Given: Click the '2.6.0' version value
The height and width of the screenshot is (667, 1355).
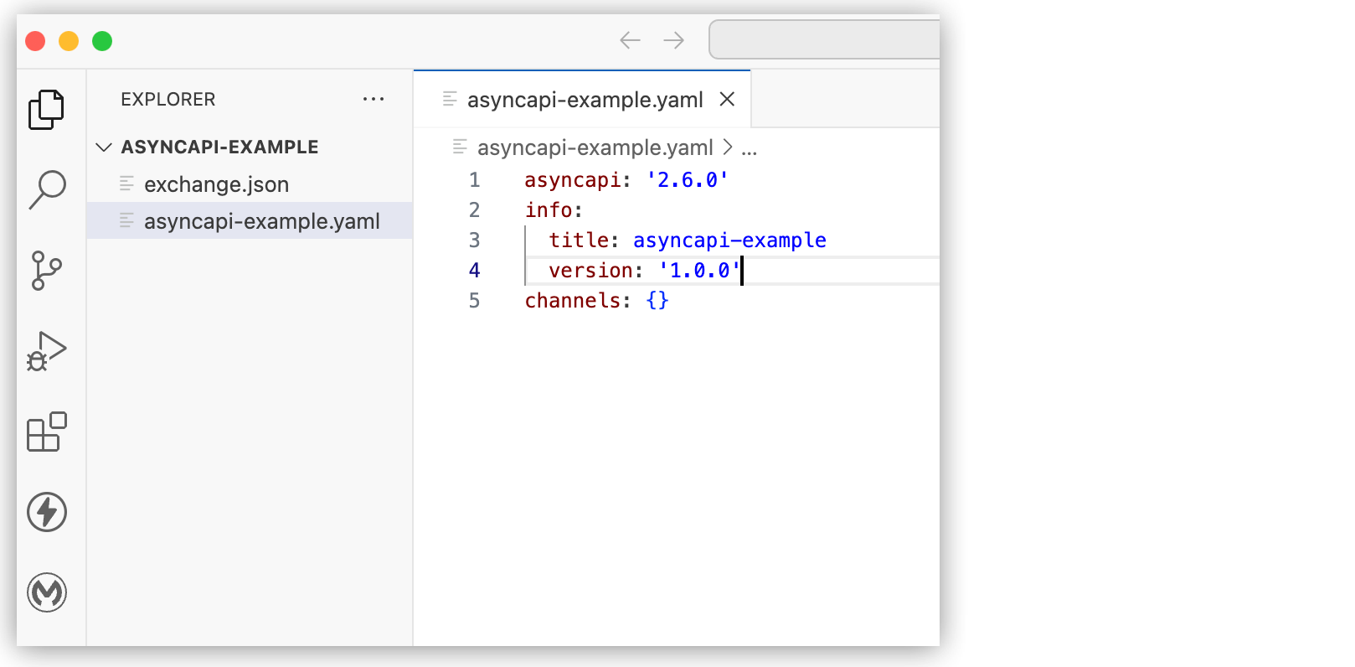Looking at the screenshot, I should (688, 180).
